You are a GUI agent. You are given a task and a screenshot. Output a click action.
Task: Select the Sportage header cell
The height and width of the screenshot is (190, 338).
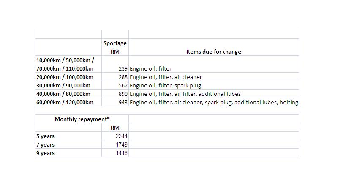115,43
